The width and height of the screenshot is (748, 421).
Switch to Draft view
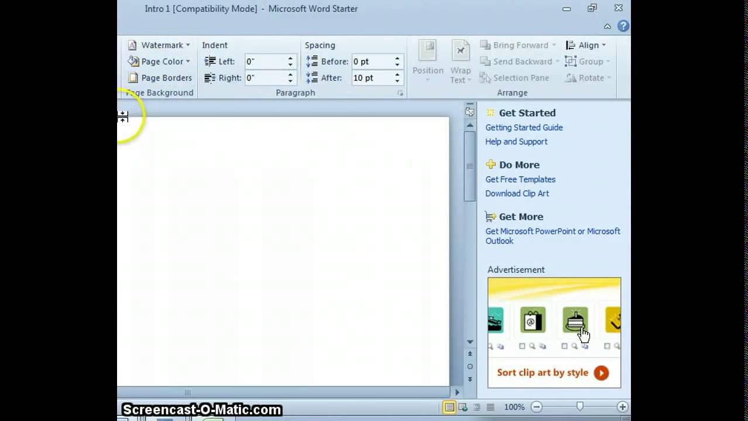pyautogui.click(x=490, y=407)
